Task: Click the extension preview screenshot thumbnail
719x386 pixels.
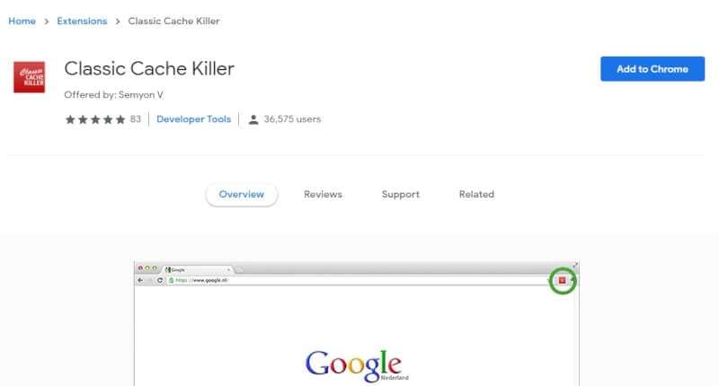Action: pyautogui.click(x=356, y=324)
